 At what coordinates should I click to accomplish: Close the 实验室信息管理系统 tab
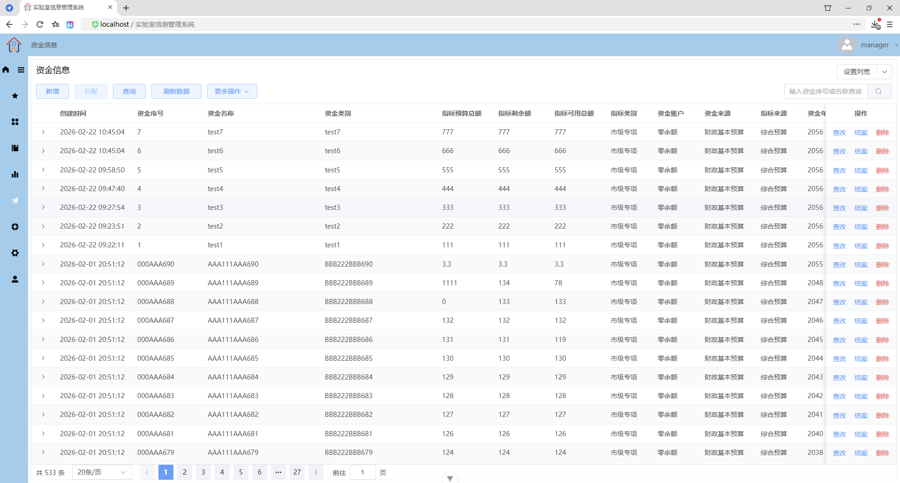click(x=110, y=7)
